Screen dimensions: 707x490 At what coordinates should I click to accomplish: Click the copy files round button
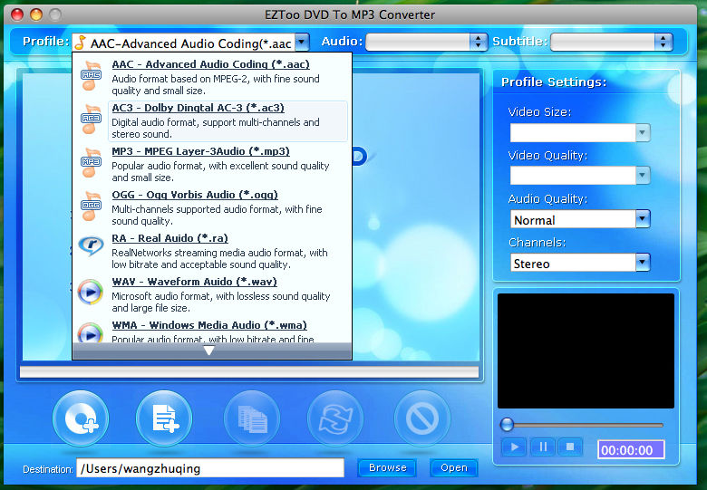point(253,418)
